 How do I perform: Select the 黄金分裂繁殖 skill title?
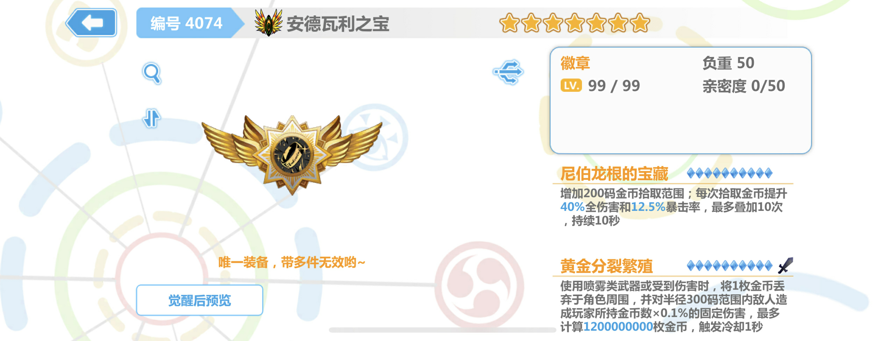point(606,266)
